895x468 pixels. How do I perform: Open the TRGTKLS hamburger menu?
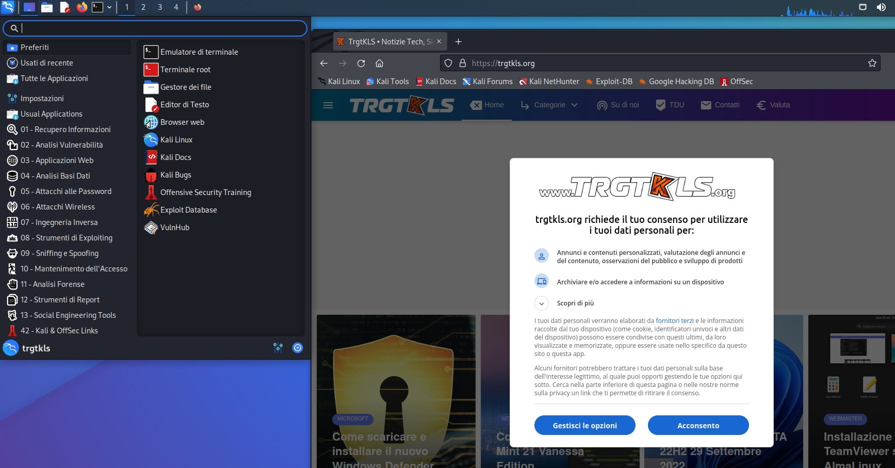pyautogui.click(x=328, y=105)
